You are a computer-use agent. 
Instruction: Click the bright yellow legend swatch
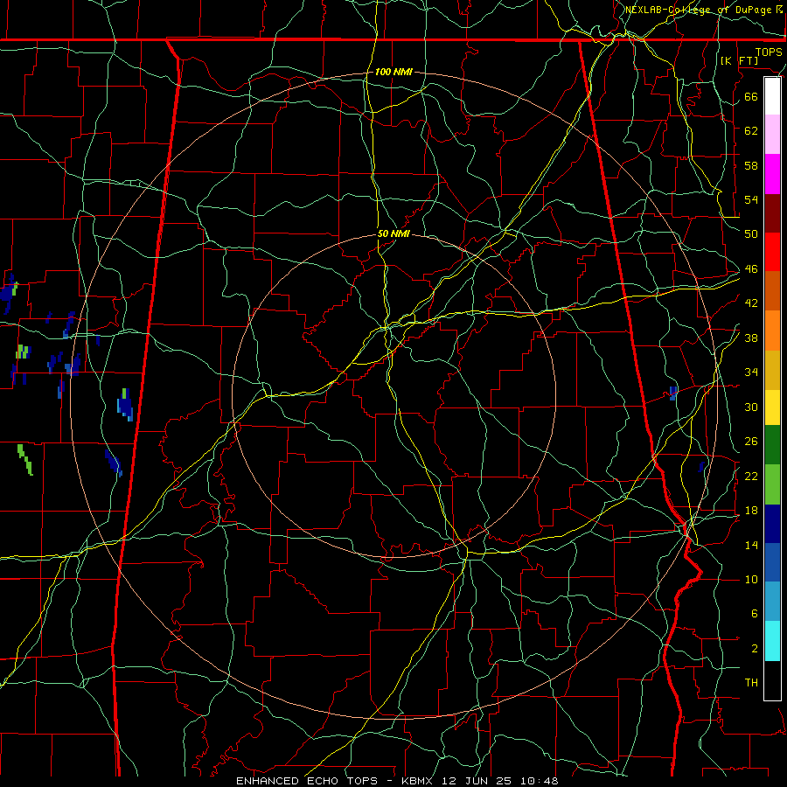click(772, 407)
